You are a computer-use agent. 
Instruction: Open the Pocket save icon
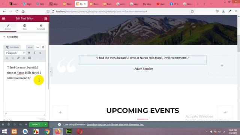click(x=217, y=11)
